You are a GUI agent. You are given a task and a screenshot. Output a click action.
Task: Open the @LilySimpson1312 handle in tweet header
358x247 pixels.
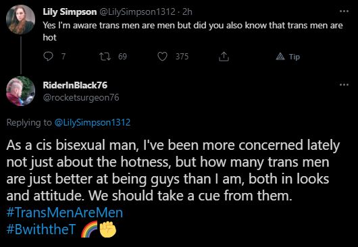click(138, 12)
